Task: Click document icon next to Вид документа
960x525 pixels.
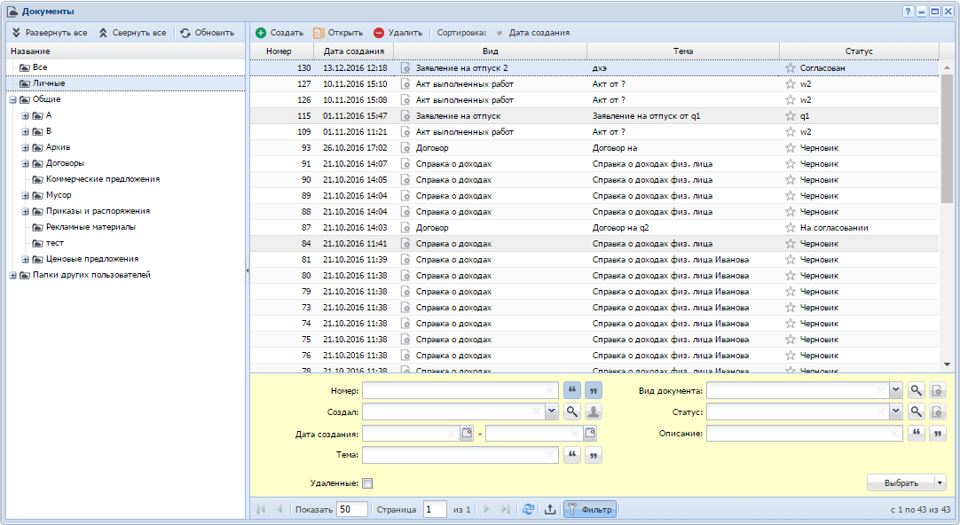Action: [937, 390]
